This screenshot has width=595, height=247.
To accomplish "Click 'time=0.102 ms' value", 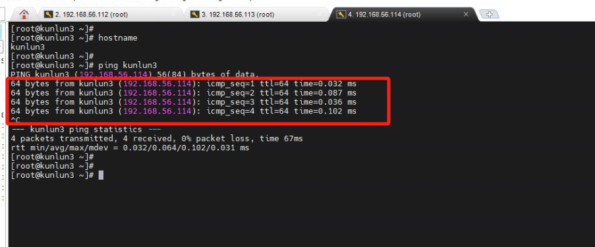I will pyautogui.click(x=326, y=111).
